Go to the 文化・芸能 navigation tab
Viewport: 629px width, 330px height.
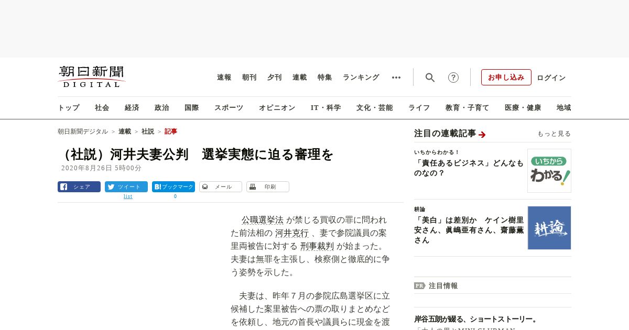pyautogui.click(x=375, y=108)
